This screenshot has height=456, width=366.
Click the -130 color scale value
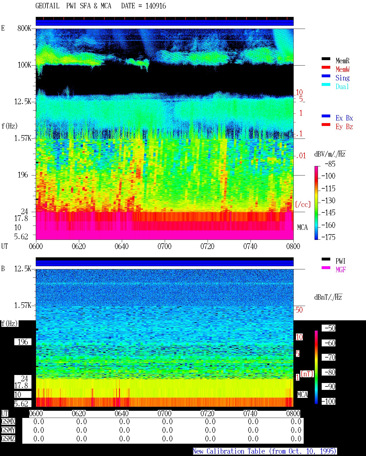pyautogui.click(x=328, y=201)
